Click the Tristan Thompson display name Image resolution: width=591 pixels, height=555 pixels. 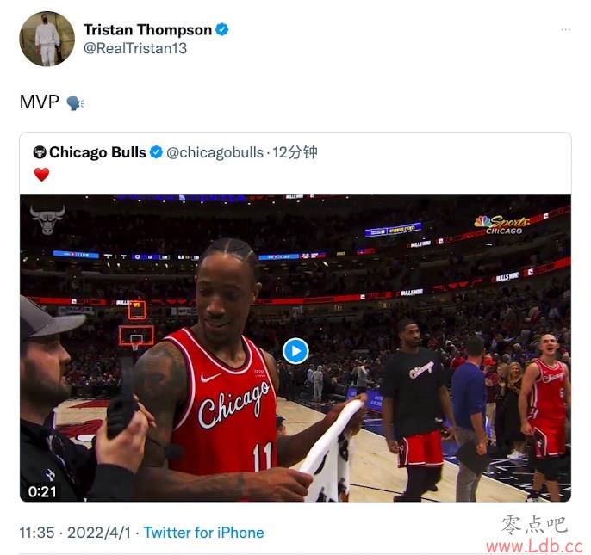[x=147, y=29]
